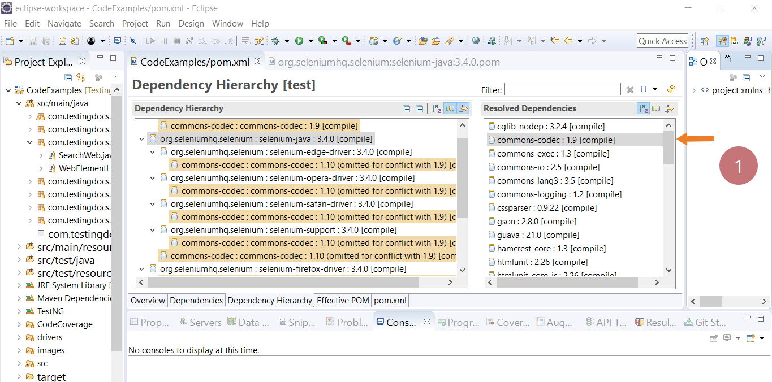The width and height of the screenshot is (772, 382).
Task: Click the Open Perspective icon
Action: point(704,41)
